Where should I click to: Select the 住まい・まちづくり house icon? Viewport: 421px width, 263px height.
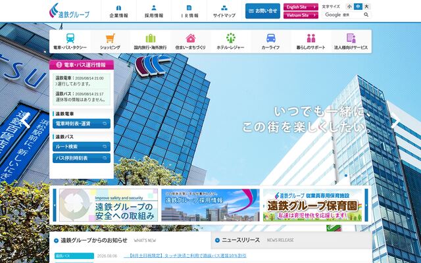(x=190, y=38)
